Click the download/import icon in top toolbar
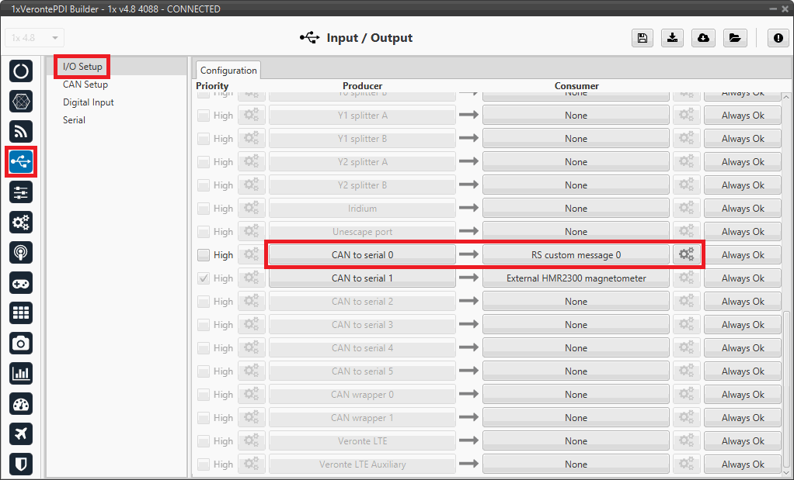 [673, 38]
